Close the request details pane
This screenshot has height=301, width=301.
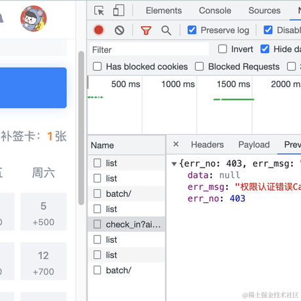coord(176,144)
